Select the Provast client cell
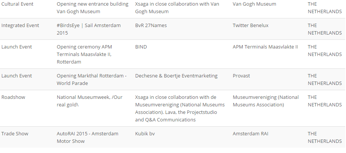346x153 pixels. (x=242, y=76)
